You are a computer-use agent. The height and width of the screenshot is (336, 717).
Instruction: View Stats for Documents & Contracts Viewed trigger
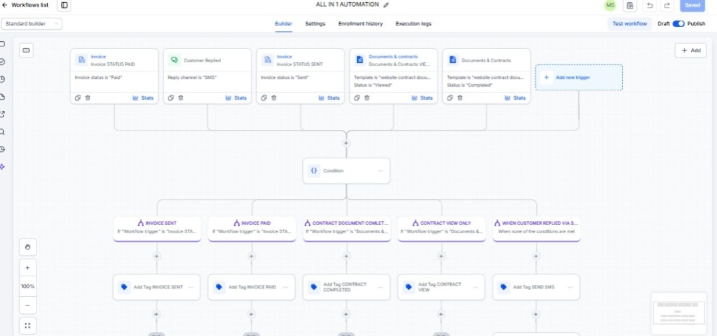pyautogui.click(x=422, y=97)
